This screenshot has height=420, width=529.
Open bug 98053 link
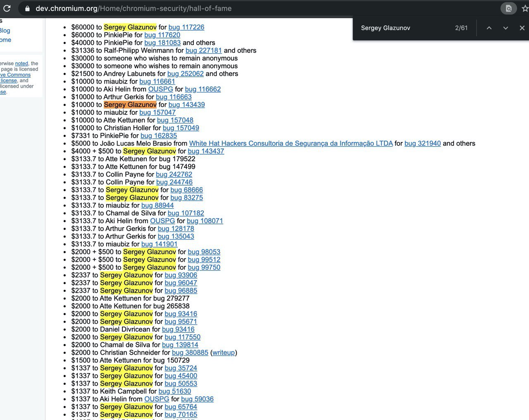coord(204,252)
